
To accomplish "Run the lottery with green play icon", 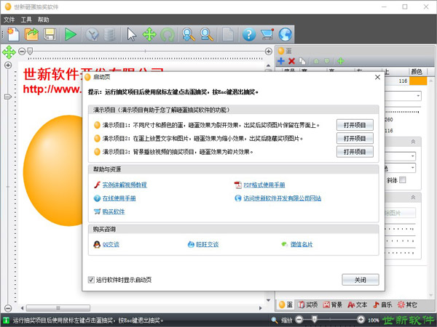I will (71, 34).
